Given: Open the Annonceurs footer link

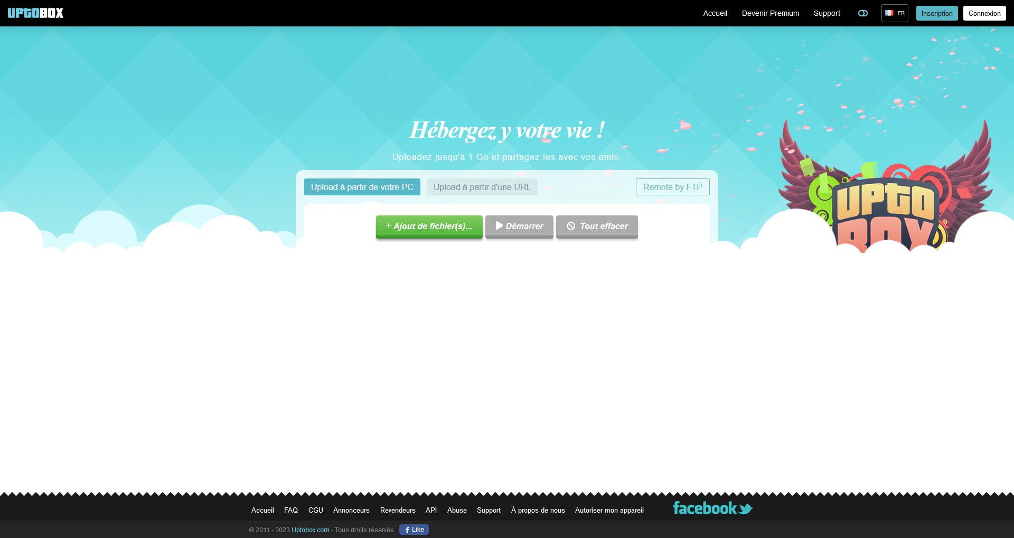Looking at the screenshot, I should pos(351,510).
